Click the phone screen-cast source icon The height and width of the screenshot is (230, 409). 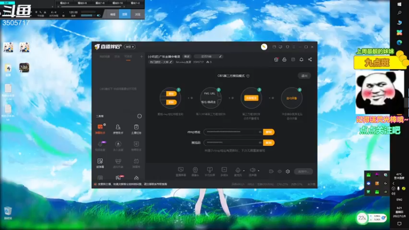(210, 170)
